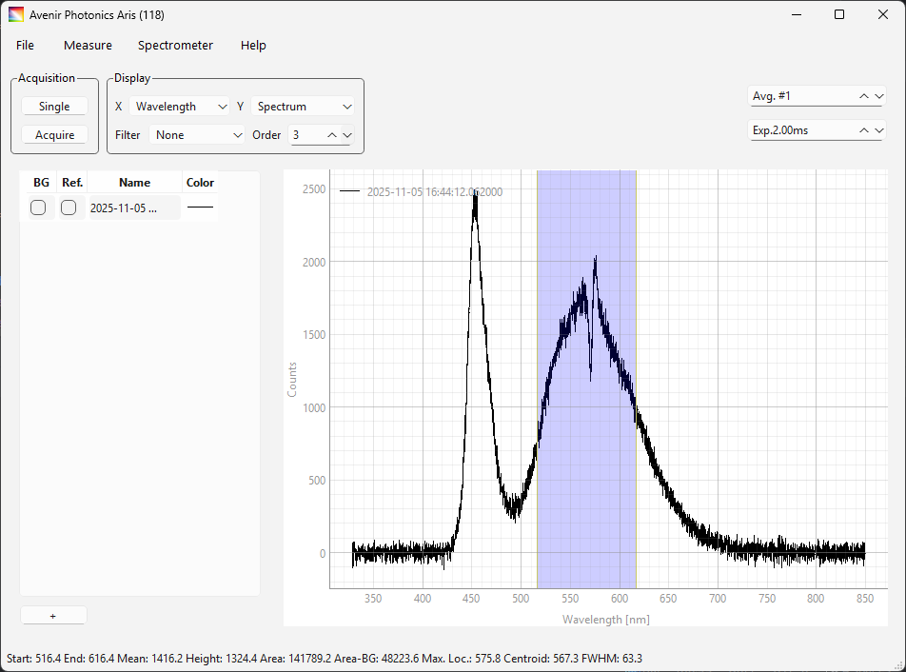Expand the Y axis Spectrum dropdown
This screenshot has height=672, width=906.
coord(304,107)
